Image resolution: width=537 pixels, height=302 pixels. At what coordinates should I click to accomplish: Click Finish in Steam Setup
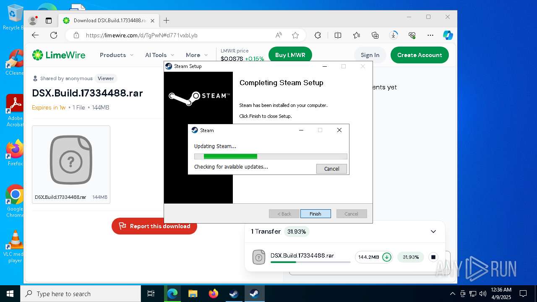(x=315, y=214)
